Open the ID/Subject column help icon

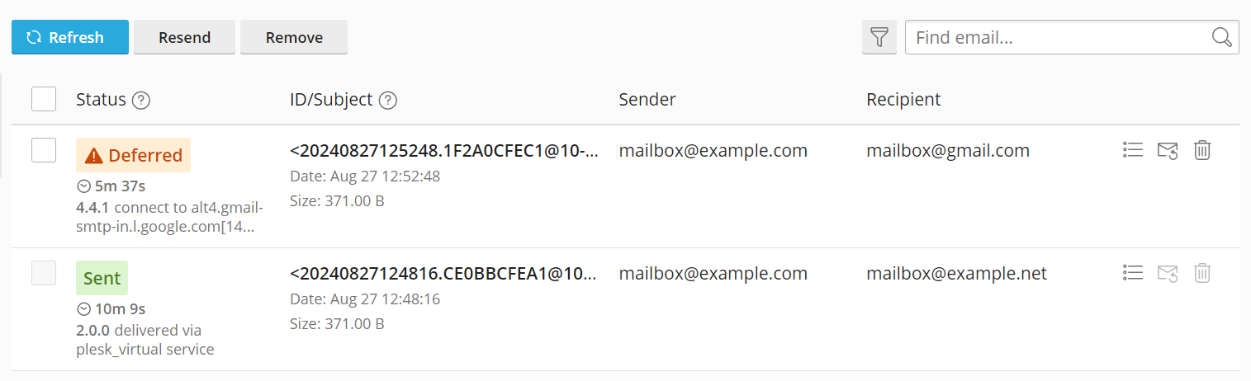388,101
